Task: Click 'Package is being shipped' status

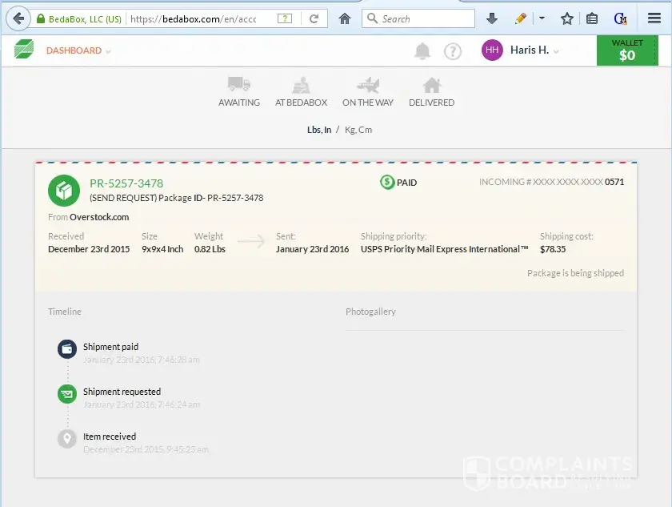Action: pyautogui.click(x=575, y=273)
